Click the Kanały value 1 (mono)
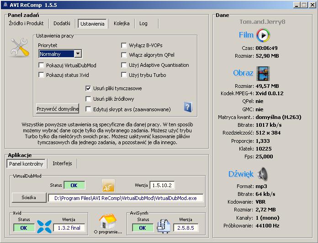This screenshot has width=318, height=243. (267, 218)
